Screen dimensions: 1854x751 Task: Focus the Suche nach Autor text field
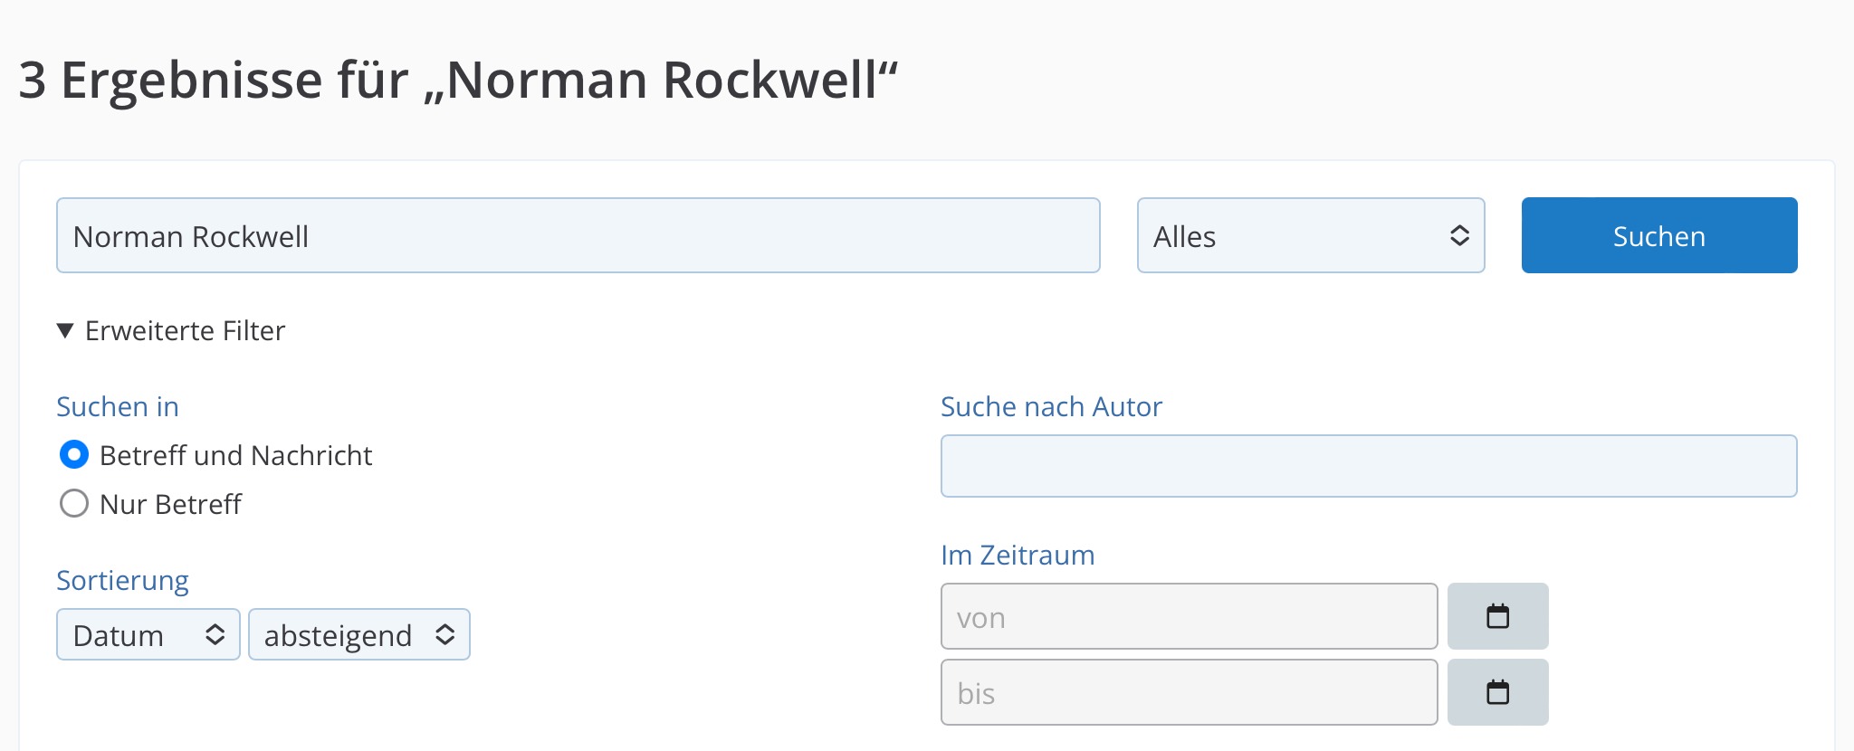pyautogui.click(x=1369, y=466)
